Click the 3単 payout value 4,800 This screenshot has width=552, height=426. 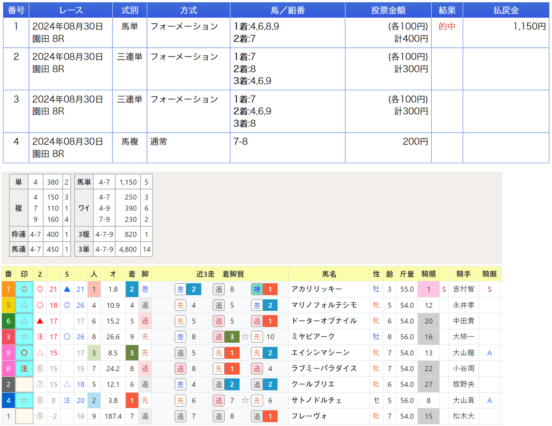(128, 249)
